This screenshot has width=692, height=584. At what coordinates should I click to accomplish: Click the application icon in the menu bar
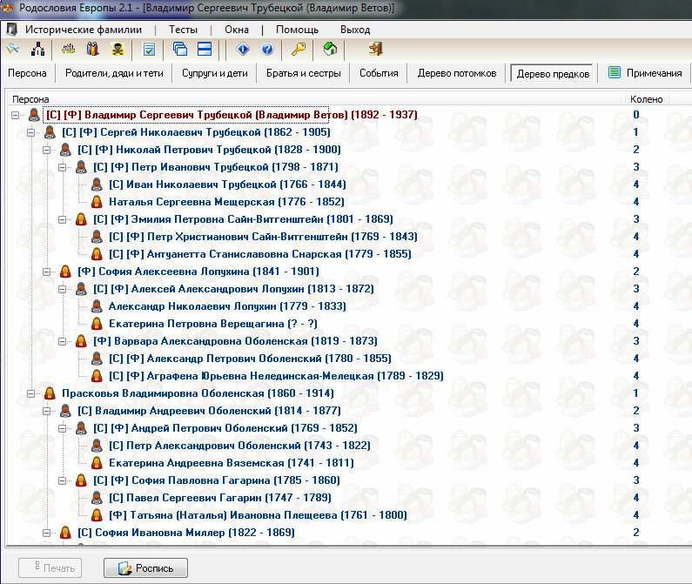tap(12, 30)
